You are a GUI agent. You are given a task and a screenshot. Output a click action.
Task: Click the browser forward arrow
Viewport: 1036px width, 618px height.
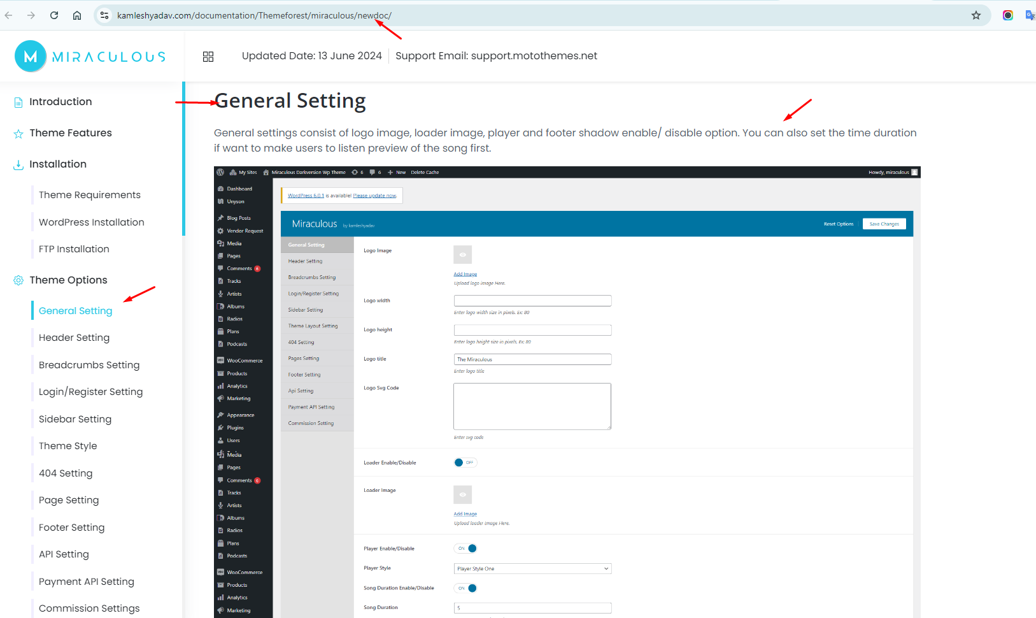pyautogui.click(x=31, y=15)
